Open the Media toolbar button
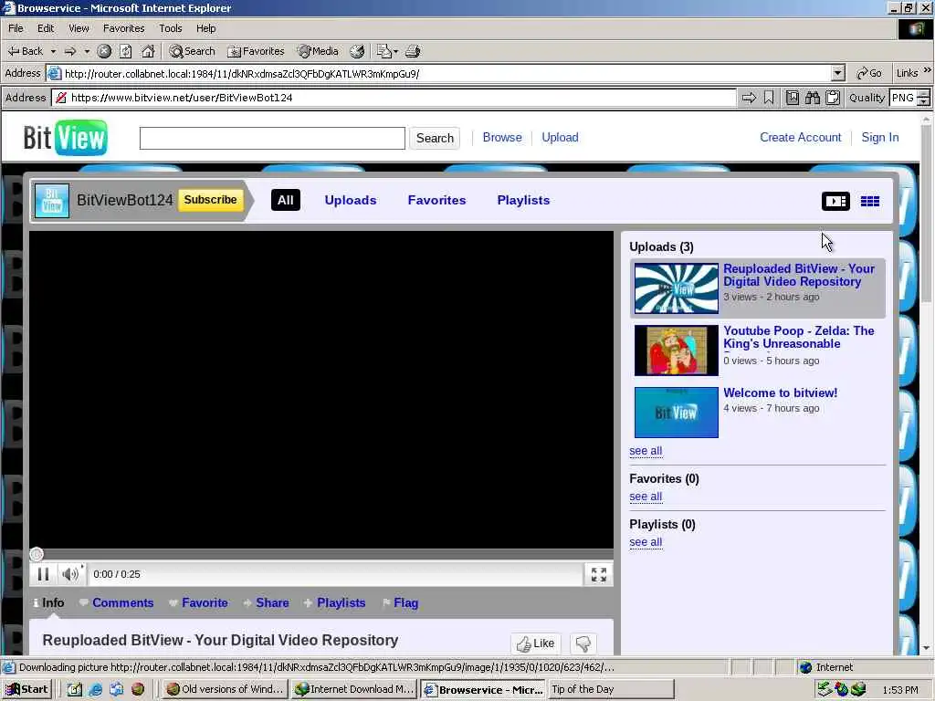935x701 pixels. [x=318, y=51]
